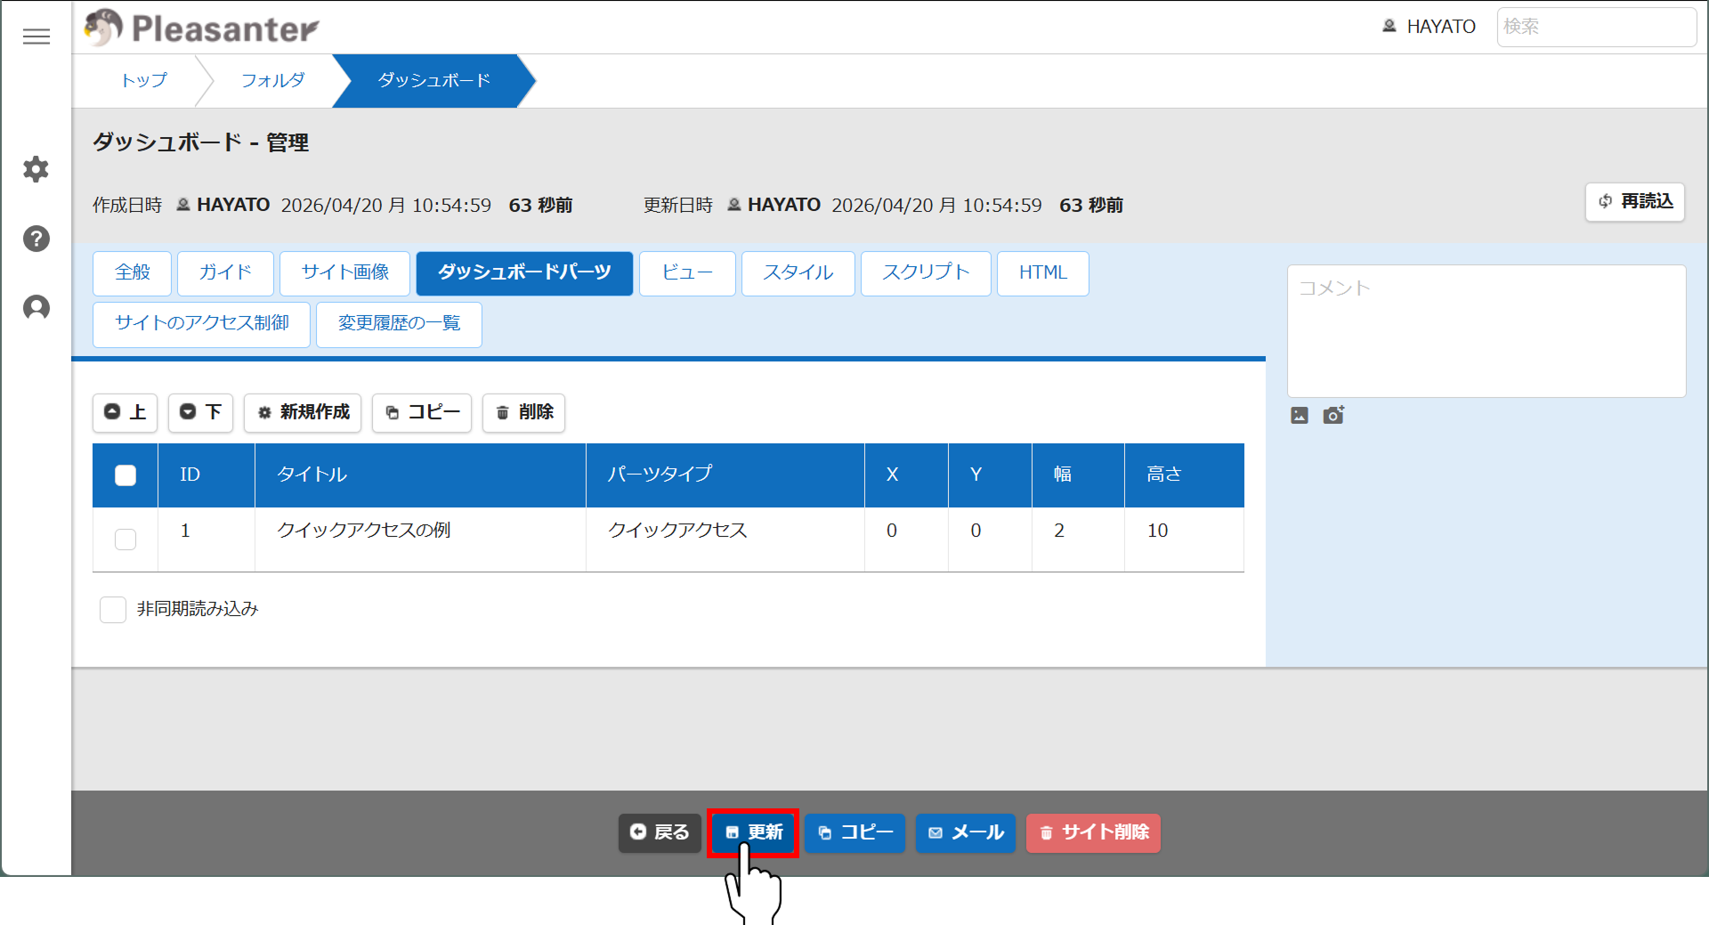This screenshot has width=1709, height=925.
Task: Click the タイトル column header
Action: [x=420, y=475]
